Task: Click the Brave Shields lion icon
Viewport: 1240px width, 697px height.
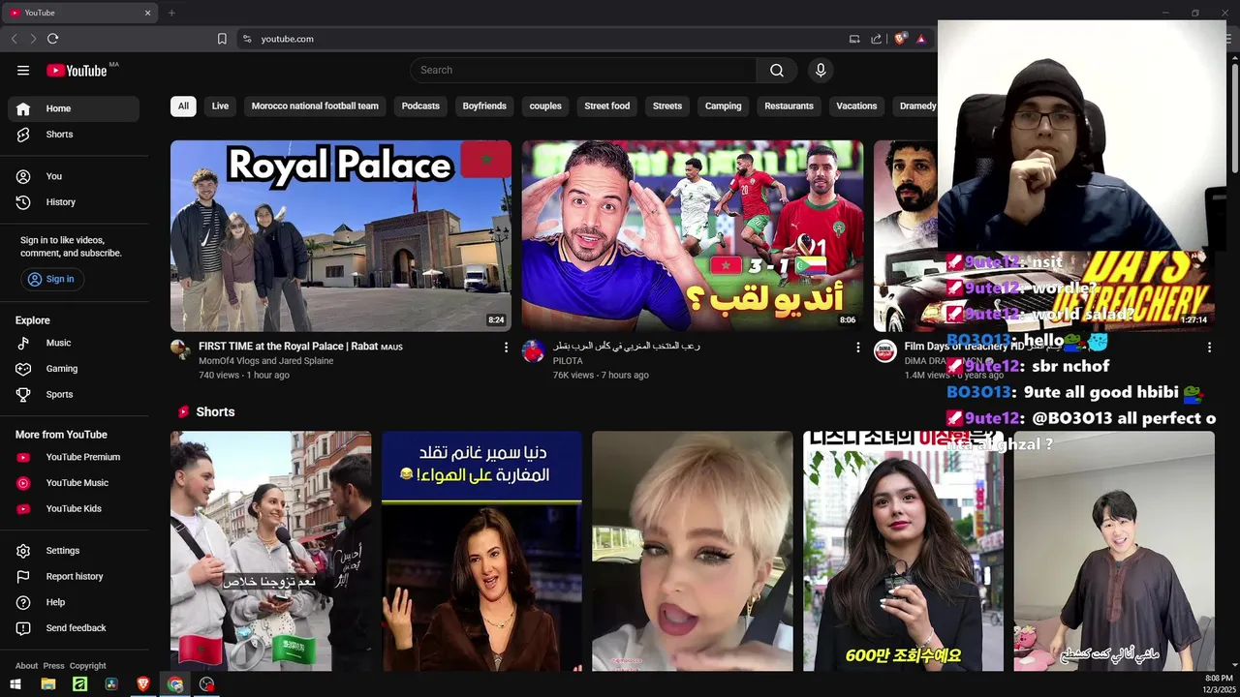Action: point(900,39)
